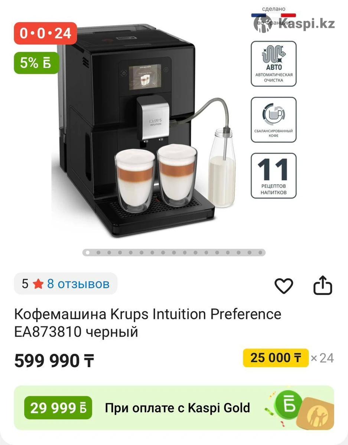The height and width of the screenshot is (445, 348).
Task: Tap the automatic cleaning feature icon
Action: pos(274,64)
